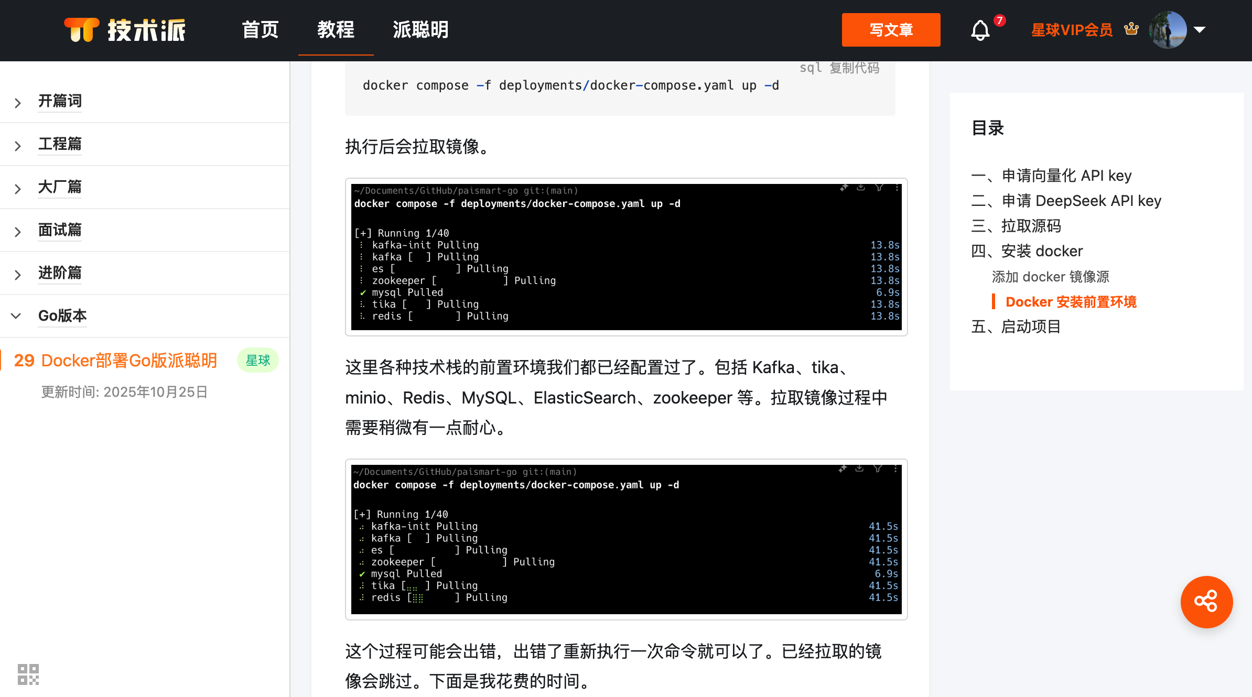Expand the 开篇词 chevron
Image resolution: width=1252 pixels, height=697 pixels.
click(17, 103)
